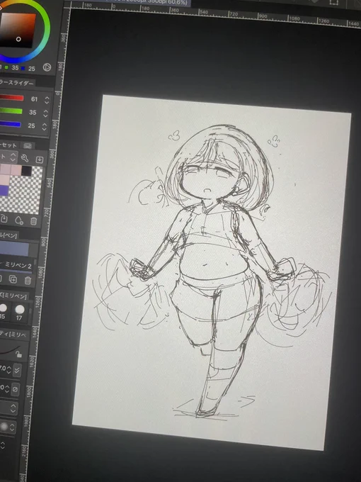The image size is (361, 482).
Task: Click the blue color slider bar
Action: 11,124
